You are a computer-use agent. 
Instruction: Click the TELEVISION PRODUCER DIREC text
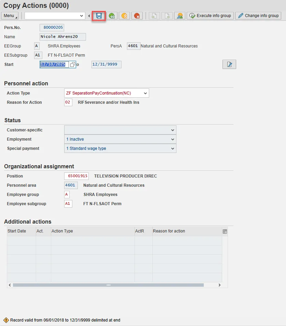[x=126, y=176]
